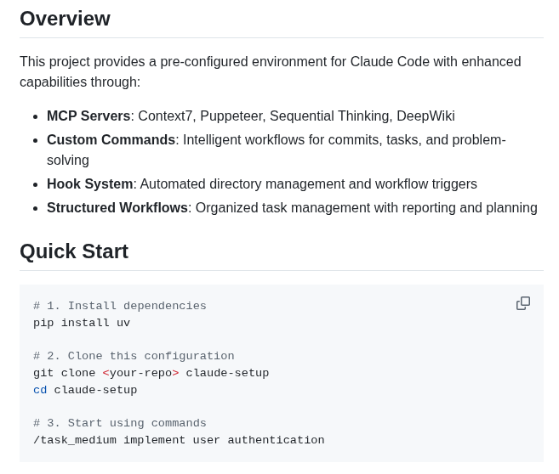Click the MCP Servers bold text

[88, 116]
